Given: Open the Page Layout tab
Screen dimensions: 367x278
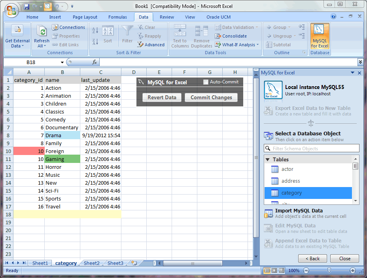Looking at the screenshot, I should (x=85, y=17).
